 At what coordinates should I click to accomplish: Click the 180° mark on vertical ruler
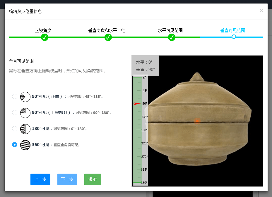tap(144, 130)
